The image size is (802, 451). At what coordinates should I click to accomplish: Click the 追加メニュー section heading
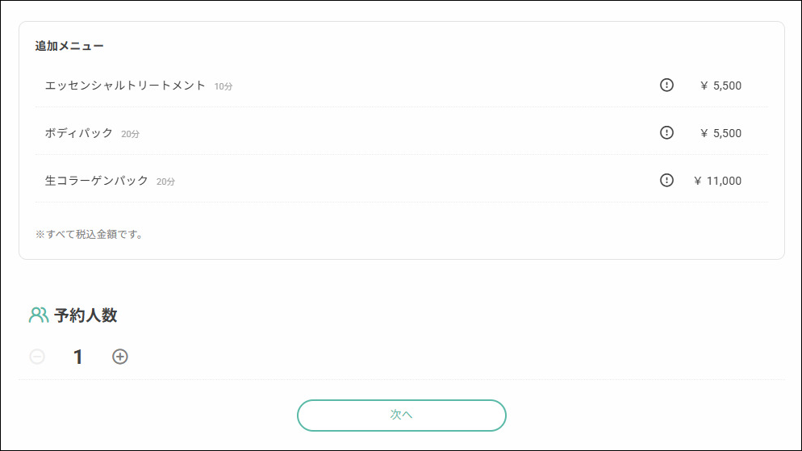pyautogui.click(x=69, y=46)
